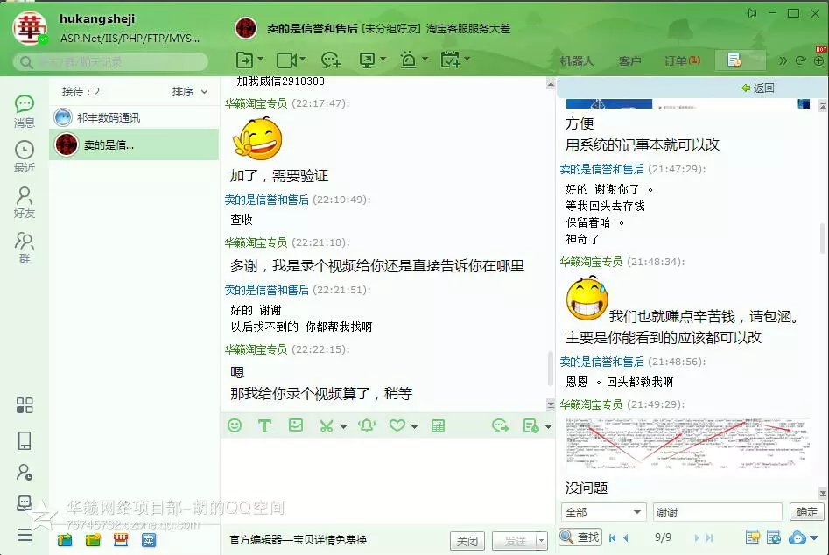This screenshot has width=829, height=555.
Task: Click the chat record note icon
Action: (530, 425)
